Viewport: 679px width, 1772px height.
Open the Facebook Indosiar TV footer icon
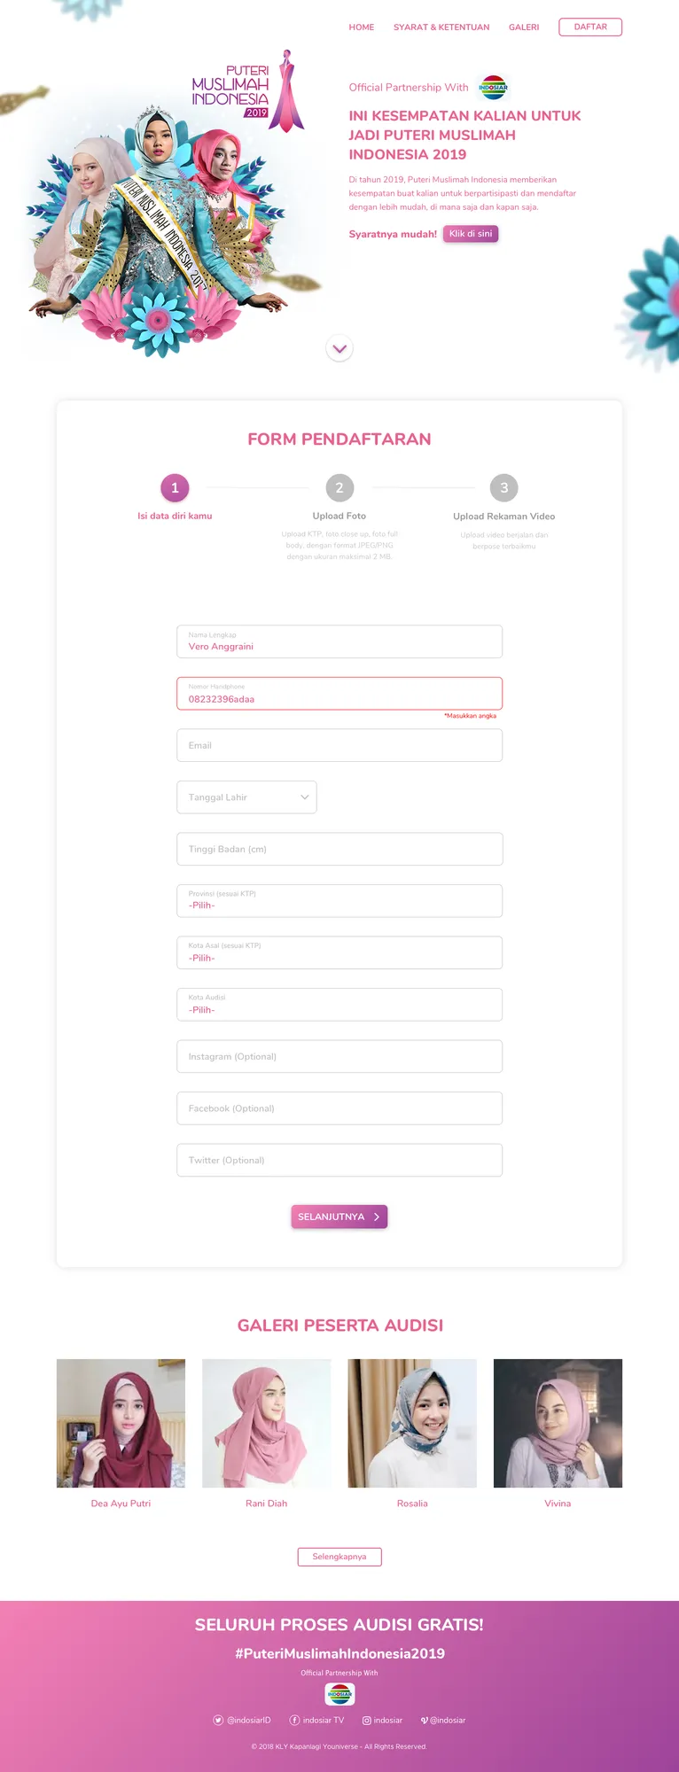pos(294,1720)
